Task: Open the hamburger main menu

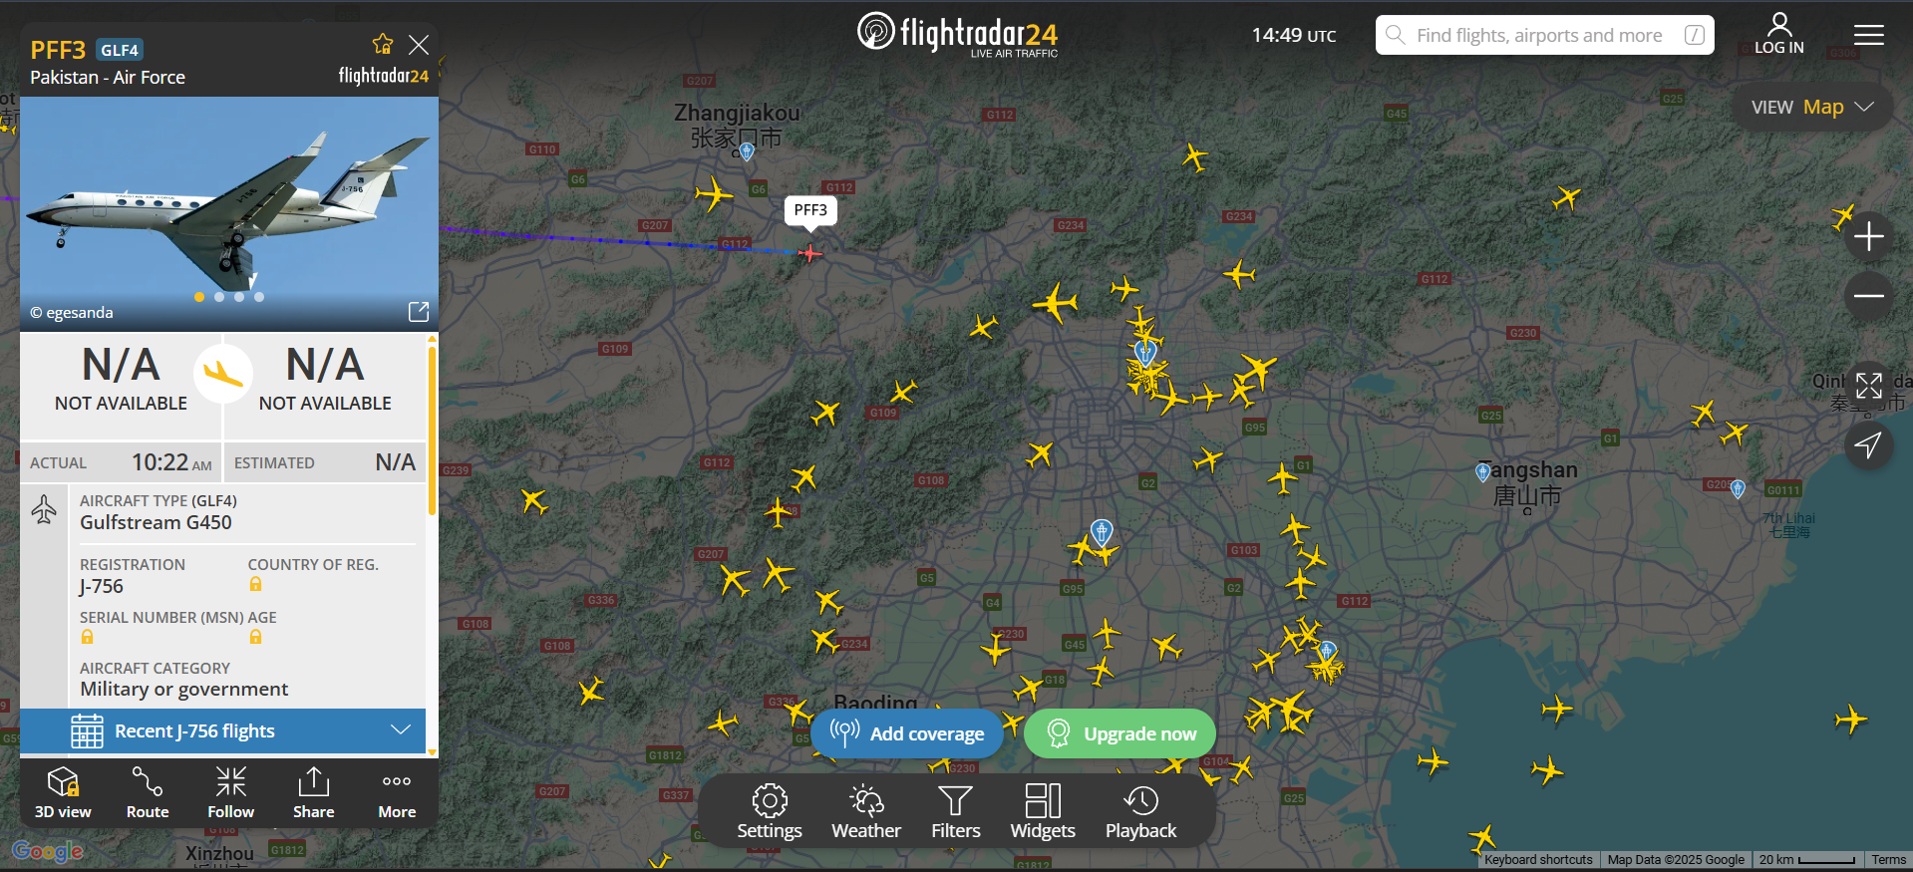Action: 1869,35
